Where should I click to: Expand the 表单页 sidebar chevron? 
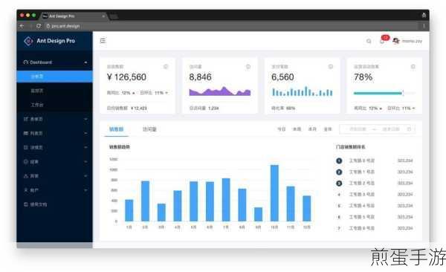85,119
